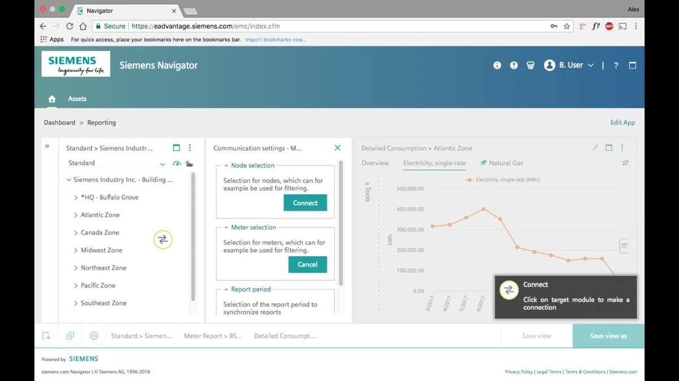Click the gauge icon in the tree module
The width and height of the screenshot is (679, 381).
(x=177, y=163)
